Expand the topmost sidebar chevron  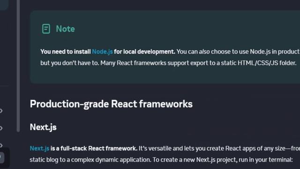(1, 111)
